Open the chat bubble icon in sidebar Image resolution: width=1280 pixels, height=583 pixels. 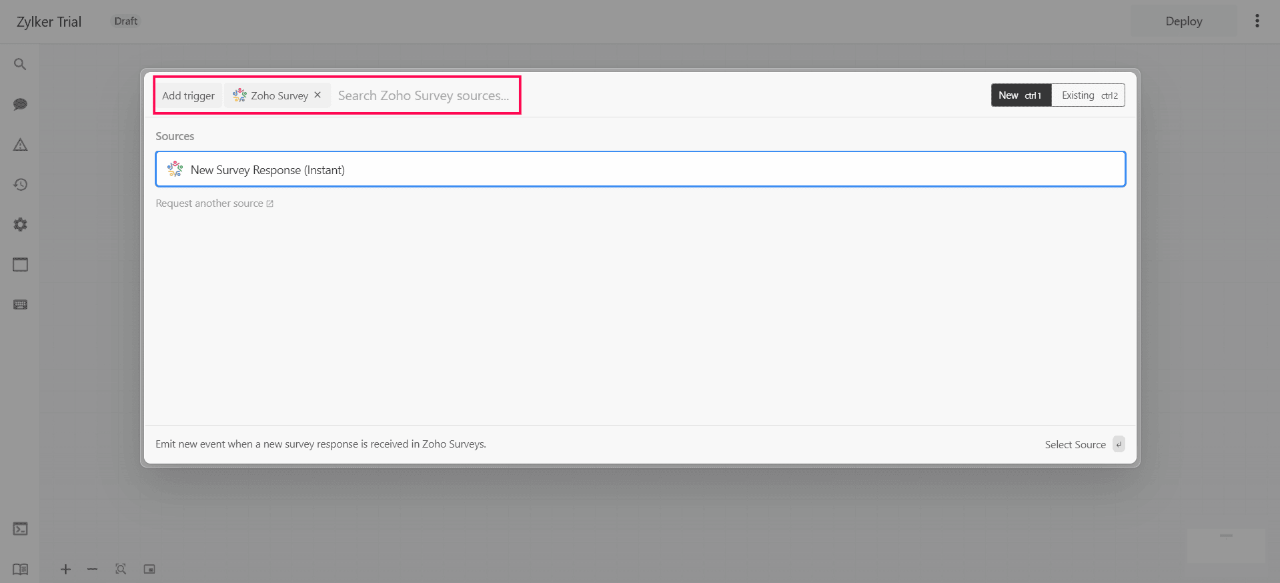20,104
